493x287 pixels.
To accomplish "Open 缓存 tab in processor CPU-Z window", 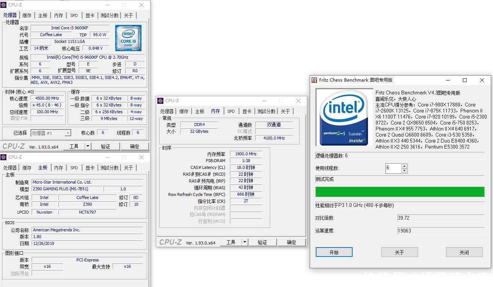I will coord(27,15).
